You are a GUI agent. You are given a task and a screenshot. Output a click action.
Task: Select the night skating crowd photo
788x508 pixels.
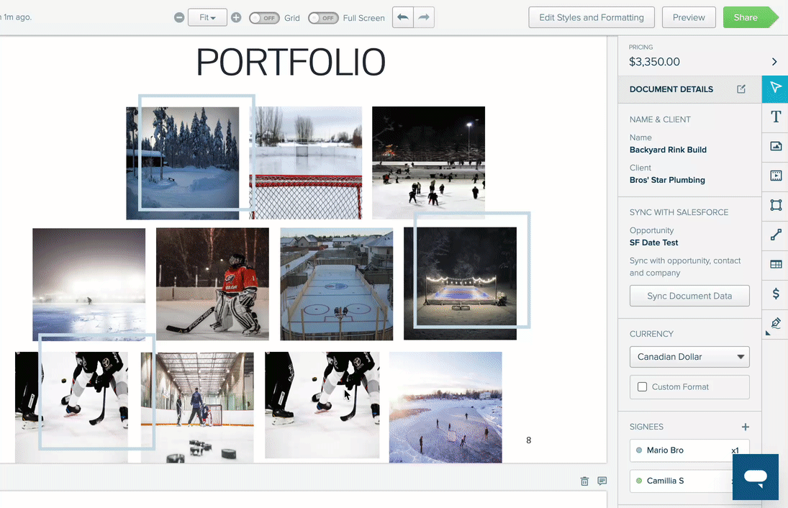click(x=428, y=163)
